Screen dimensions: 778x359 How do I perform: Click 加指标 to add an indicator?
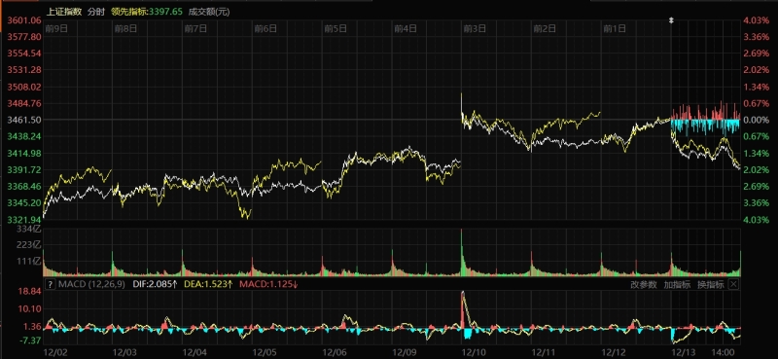pos(677,284)
